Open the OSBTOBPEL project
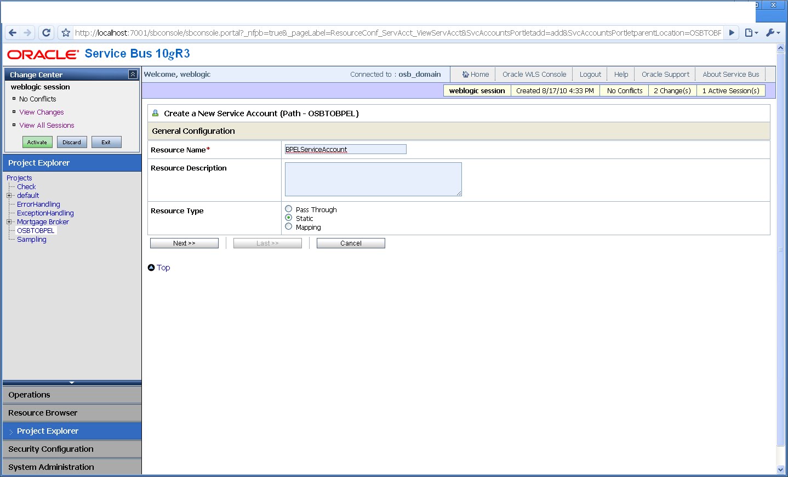Image resolution: width=788 pixels, height=477 pixels. [36, 231]
